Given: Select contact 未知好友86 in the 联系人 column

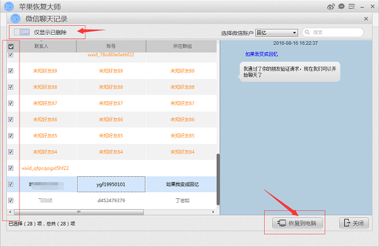Looking at the screenshot, I should pos(45,119).
